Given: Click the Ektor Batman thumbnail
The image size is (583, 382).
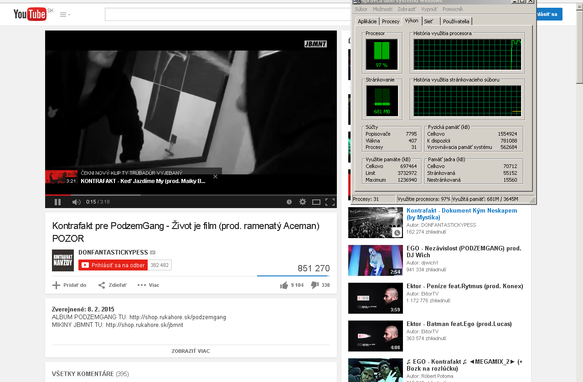Looking at the screenshot, I should pos(376,336).
